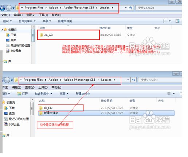The image size is (188, 157).
Task: Open the 文件(F) menu in the top window
Action: (x=5, y=15)
